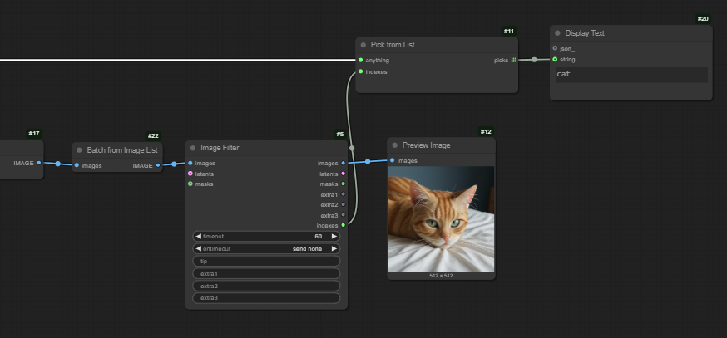Viewport: 727px width, 338px height.
Task: Click the 'latents' output socket on Image Filter
Action: click(x=343, y=174)
